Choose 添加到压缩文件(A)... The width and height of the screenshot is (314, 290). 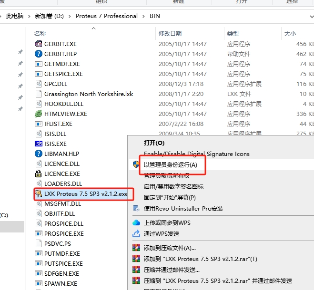click(x=170, y=248)
